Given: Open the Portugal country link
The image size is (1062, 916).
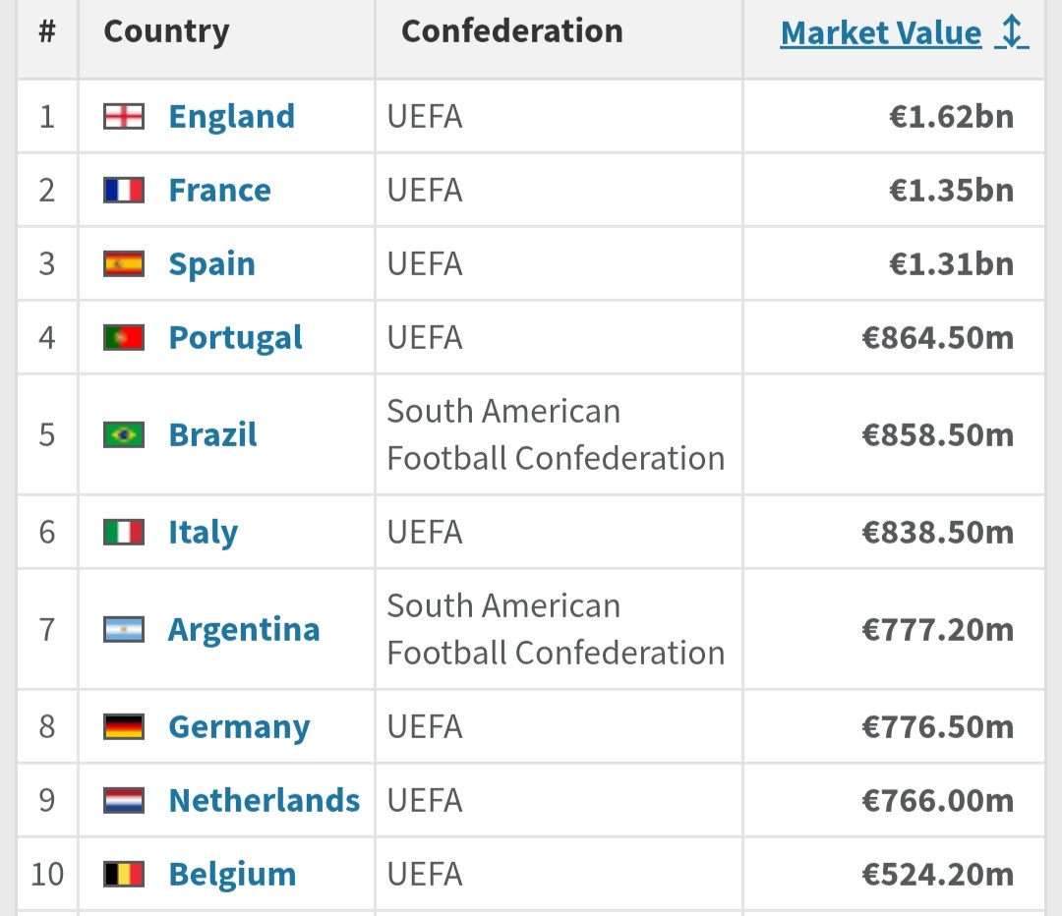Looking at the screenshot, I should pyautogui.click(x=235, y=338).
